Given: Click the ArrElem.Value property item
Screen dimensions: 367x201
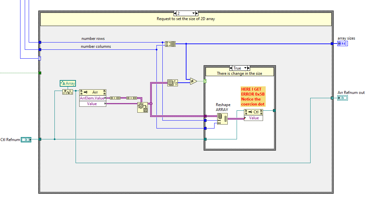Looking at the screenshot, I should point(93,98).
